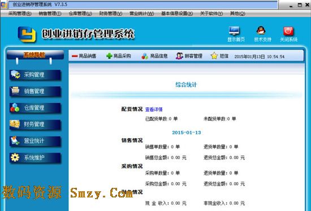
Task: Maximize the application window
Action: (x=300, y=5)
